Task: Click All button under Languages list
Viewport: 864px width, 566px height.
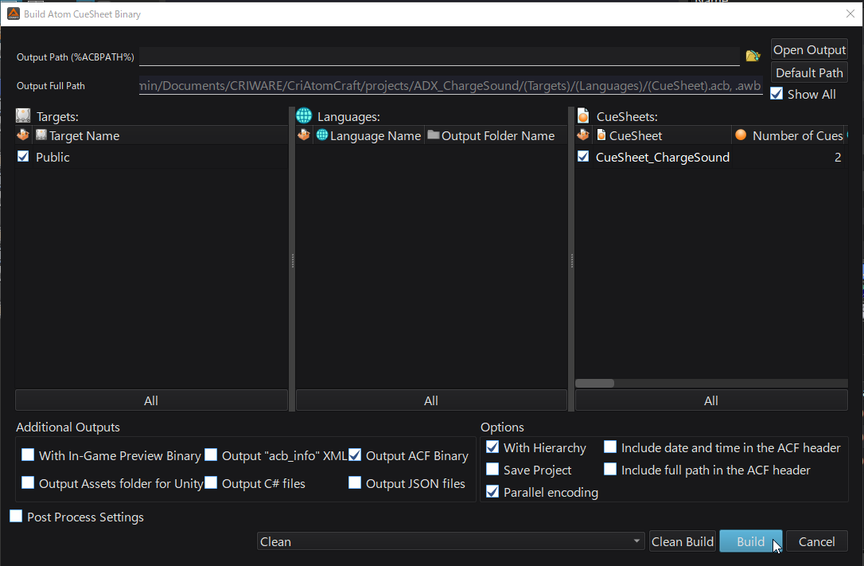Action: [x=431, y=400]
